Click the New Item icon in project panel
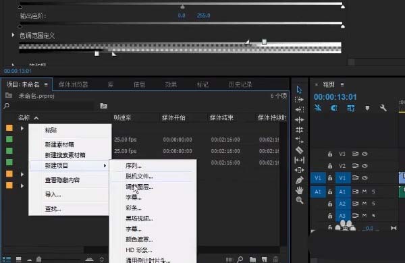The width and height of the screenshot is (405, 263). [264, 259]
